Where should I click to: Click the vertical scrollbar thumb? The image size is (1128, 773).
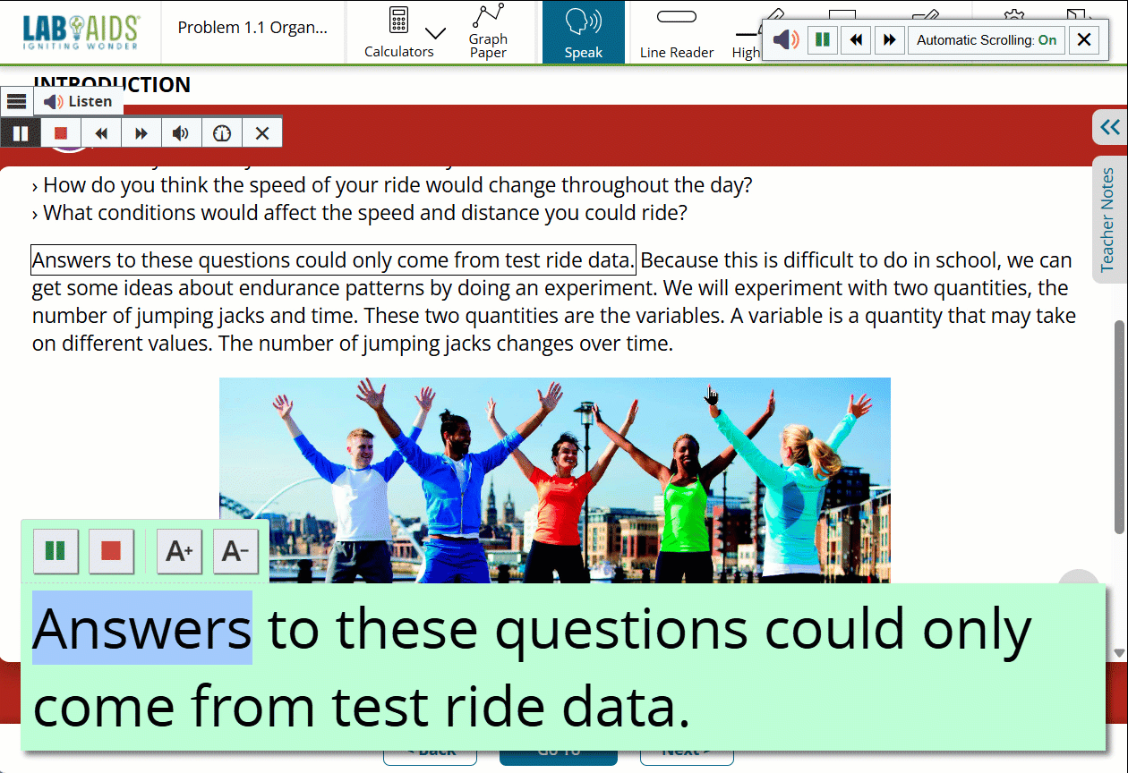(1118, 425)
